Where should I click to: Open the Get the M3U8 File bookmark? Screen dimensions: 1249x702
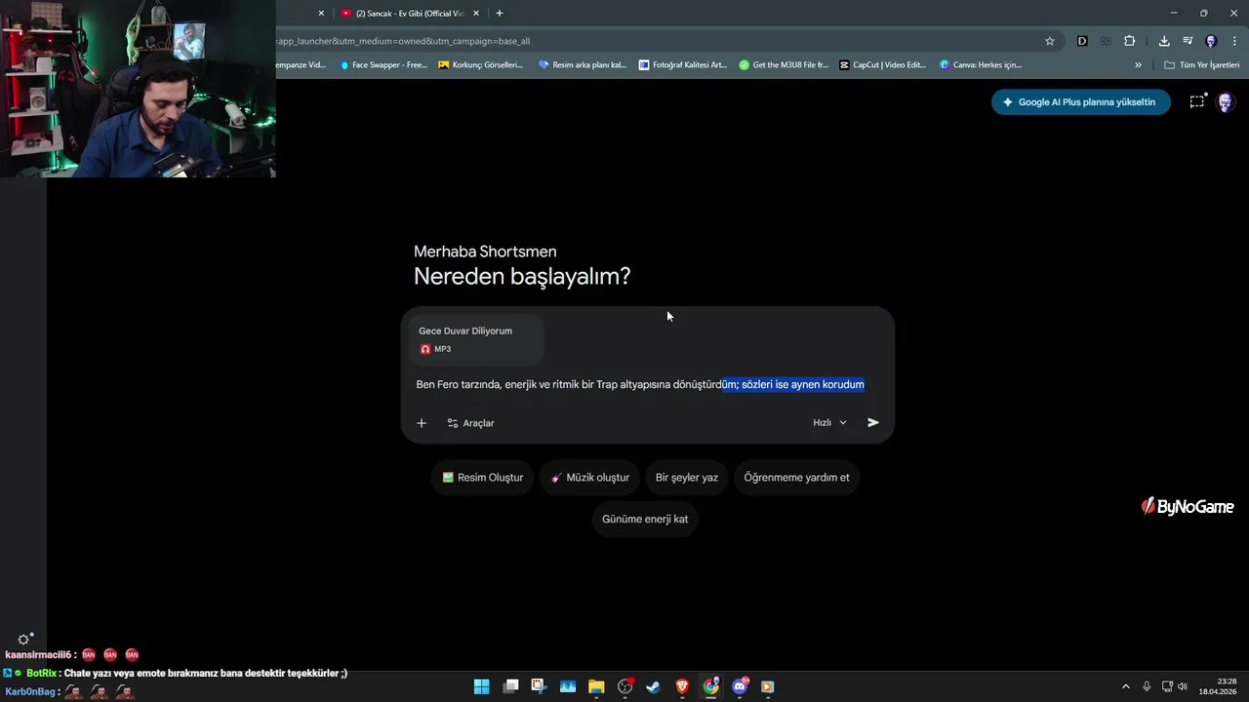tap(784, 65)
